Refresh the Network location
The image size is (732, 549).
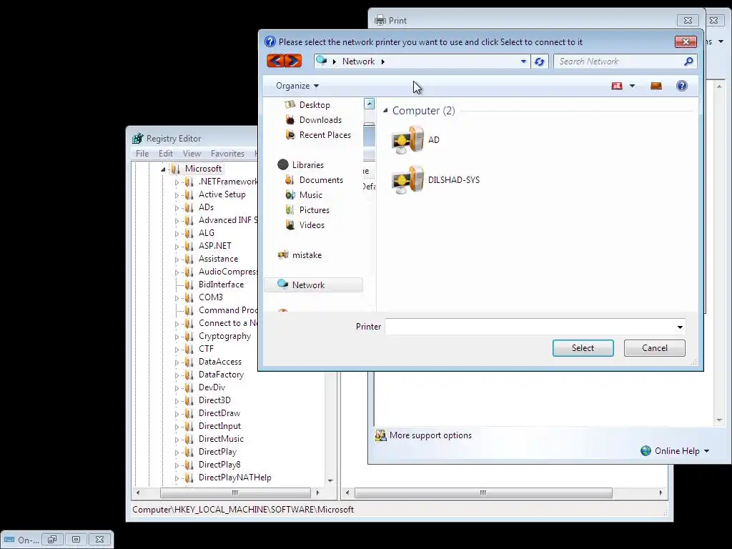click(539, 61)
